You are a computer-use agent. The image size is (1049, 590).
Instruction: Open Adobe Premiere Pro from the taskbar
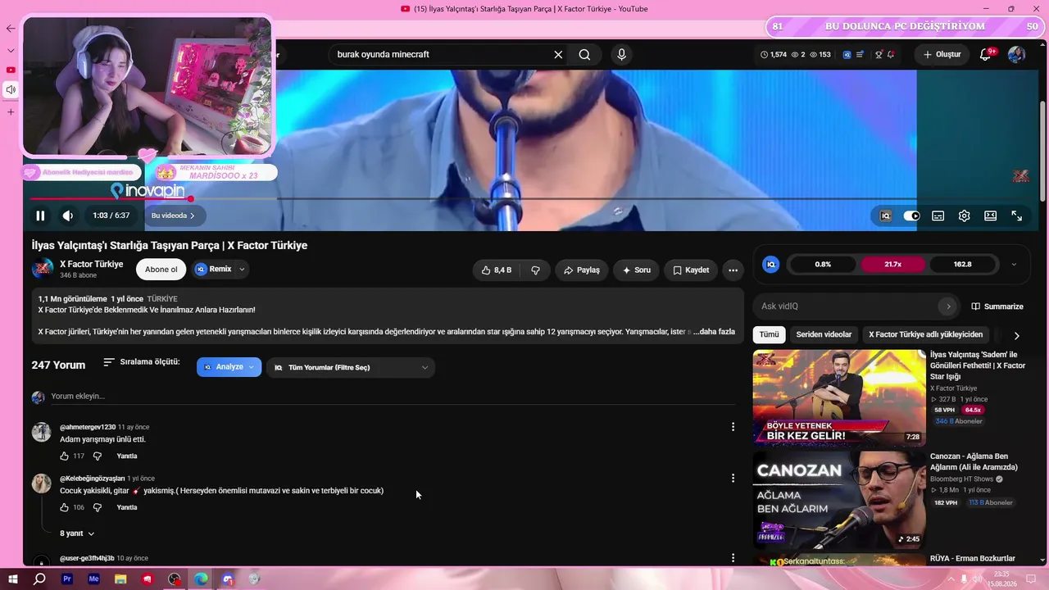(x=67, y=579)
